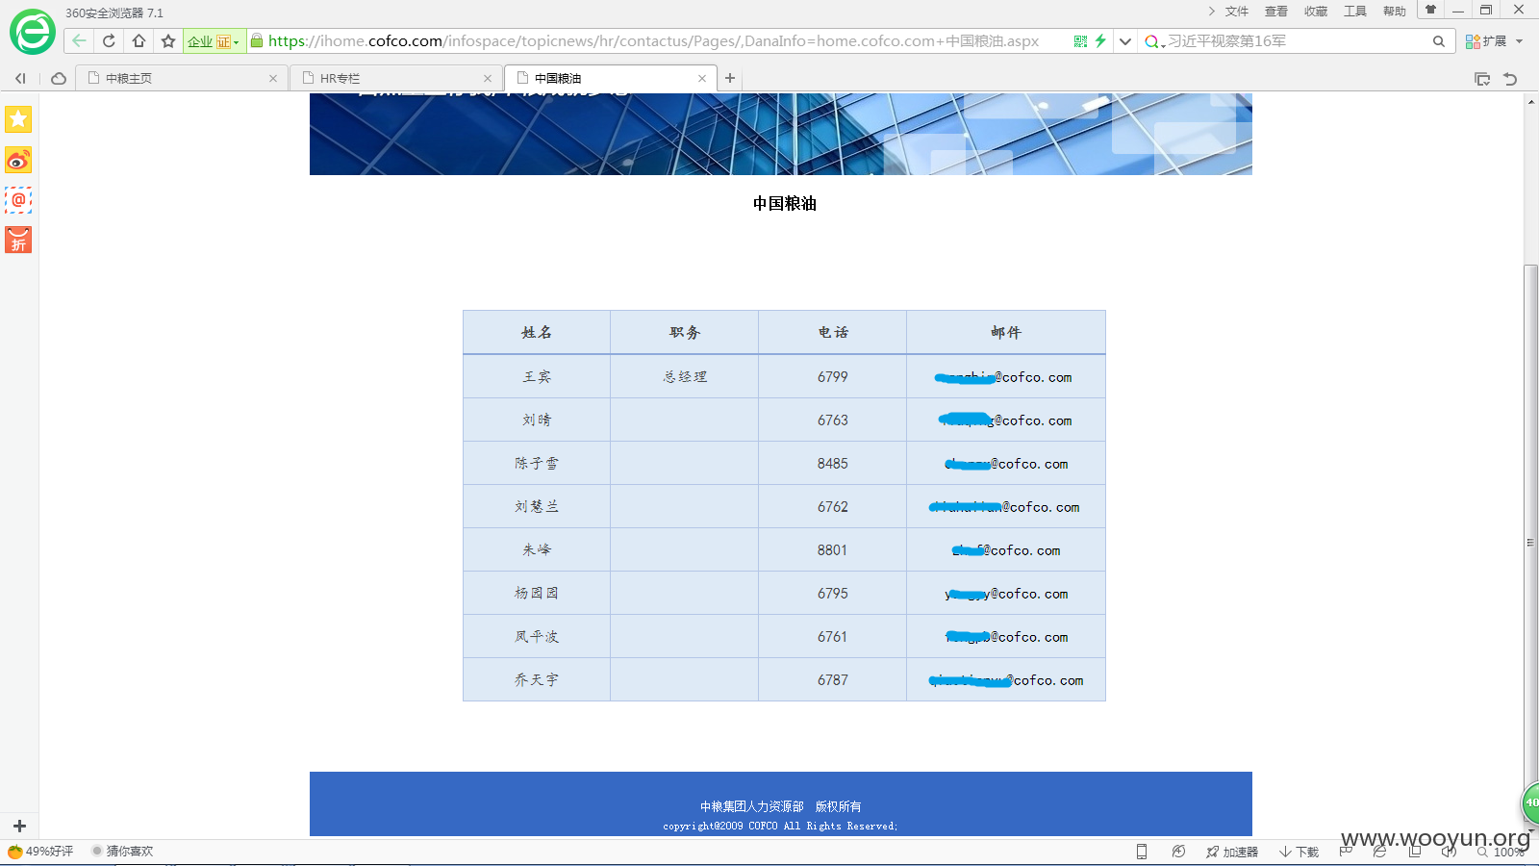The height and width of the screenshot is (866, 1539).
Task: Bookmark this page with the star icon
Action: pyautogui.click(x=168, y=40)
